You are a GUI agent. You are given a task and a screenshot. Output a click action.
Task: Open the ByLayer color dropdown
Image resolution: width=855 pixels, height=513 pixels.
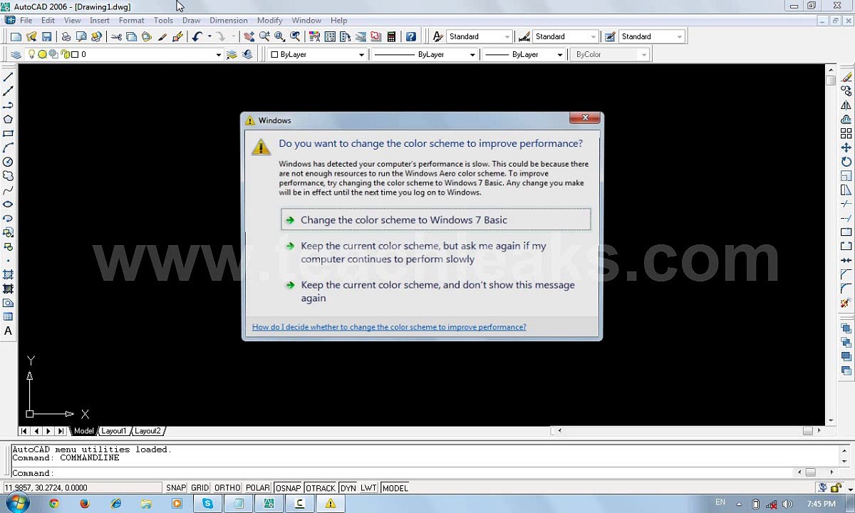361,54
